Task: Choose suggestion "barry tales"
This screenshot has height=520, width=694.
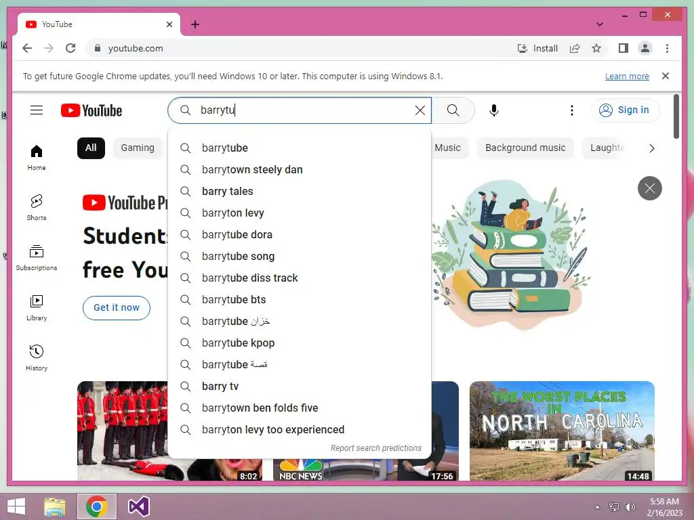Action: tap(300, 191)
